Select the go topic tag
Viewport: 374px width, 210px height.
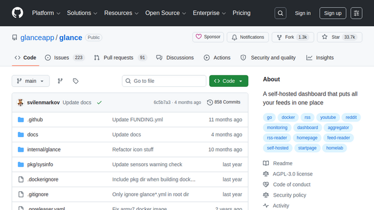click(x=269, y=117)
